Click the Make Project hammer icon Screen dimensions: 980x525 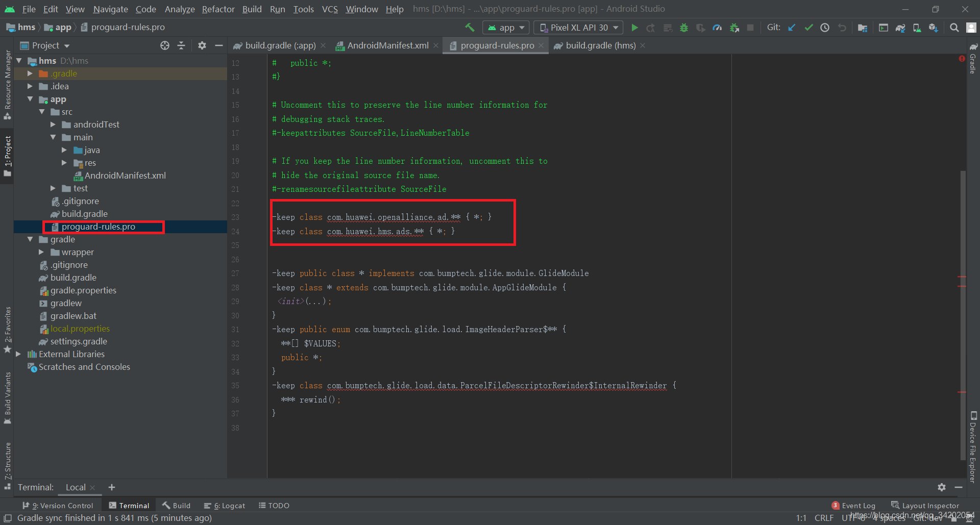pos(470,28)
